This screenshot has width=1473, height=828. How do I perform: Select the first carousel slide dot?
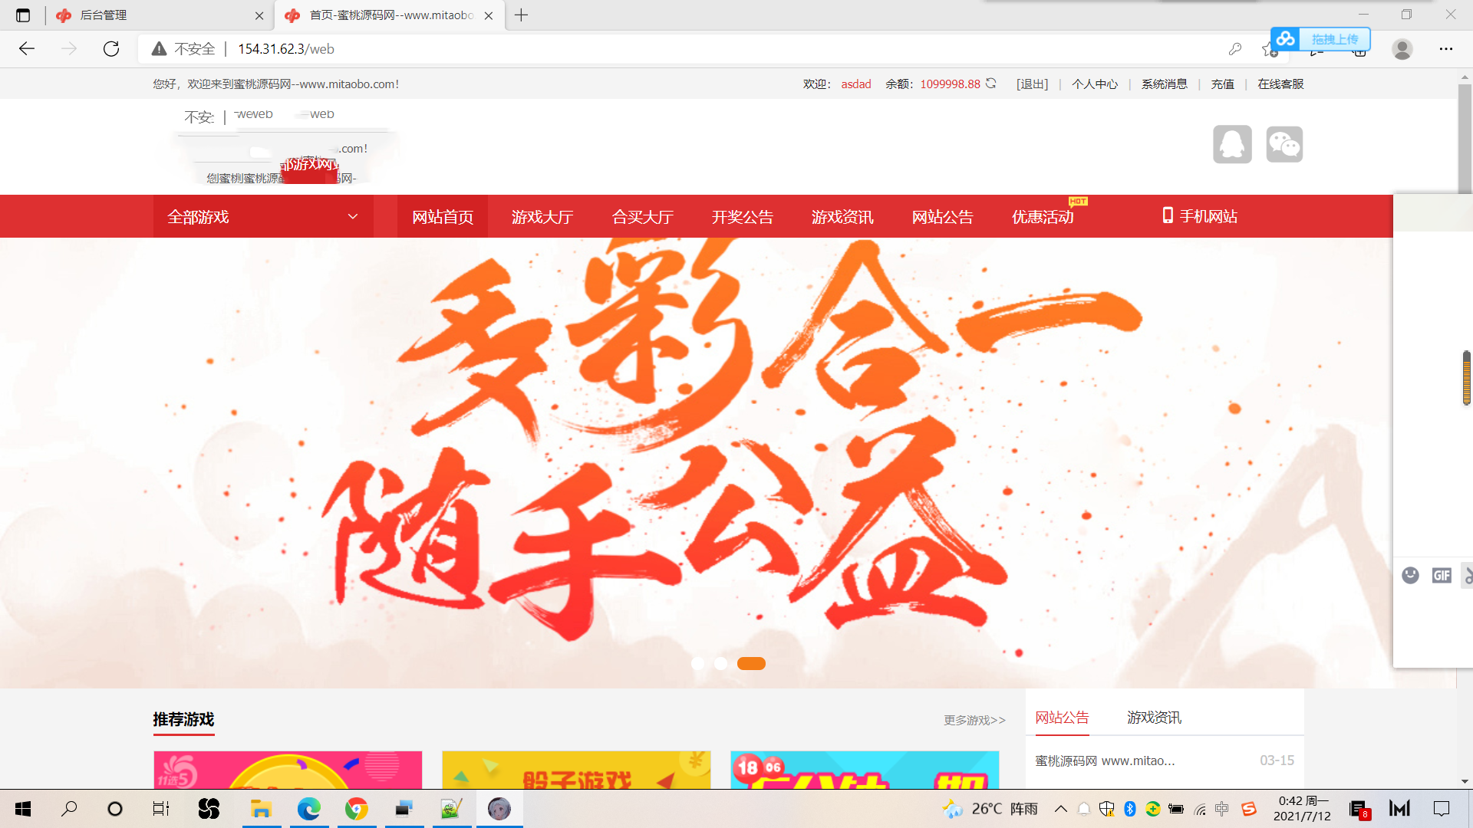point(697,663)
